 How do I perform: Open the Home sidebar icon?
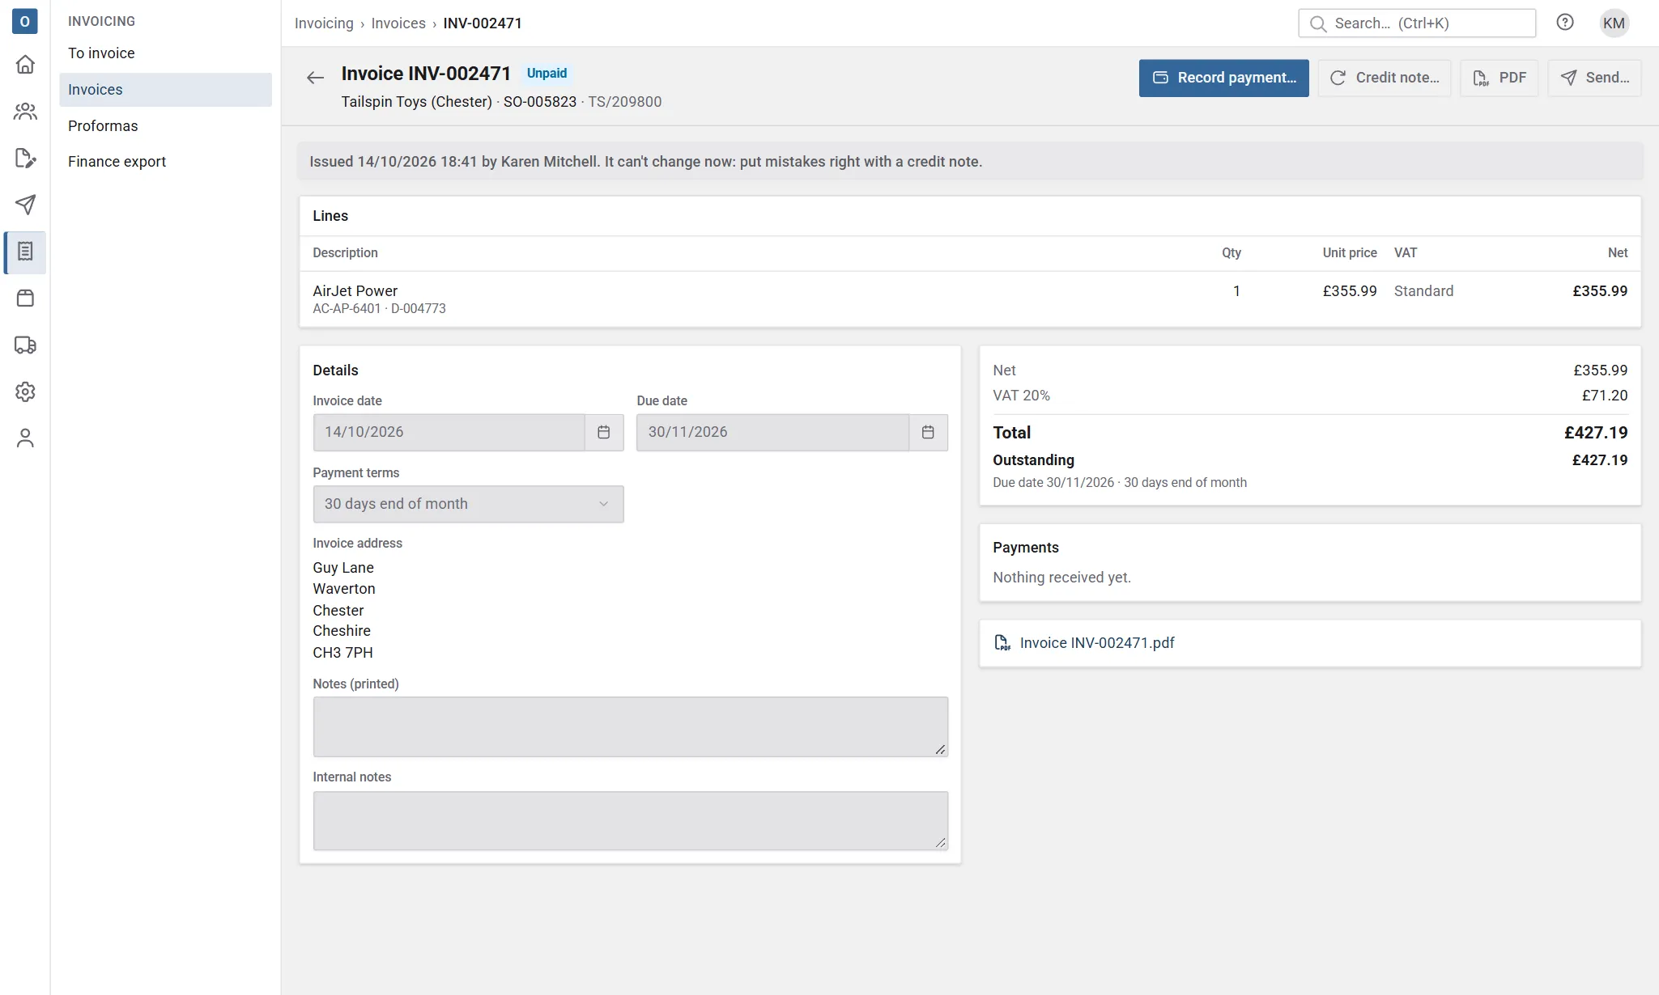click(x=25, y=65)
